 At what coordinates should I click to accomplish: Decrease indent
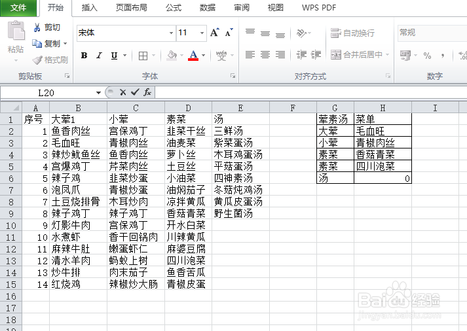[x=301, y=55]
